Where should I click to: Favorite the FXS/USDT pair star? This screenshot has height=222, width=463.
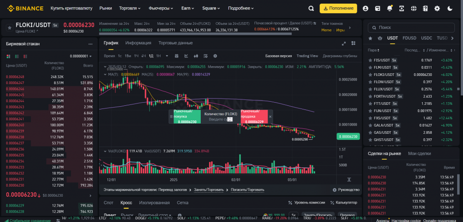370,118
